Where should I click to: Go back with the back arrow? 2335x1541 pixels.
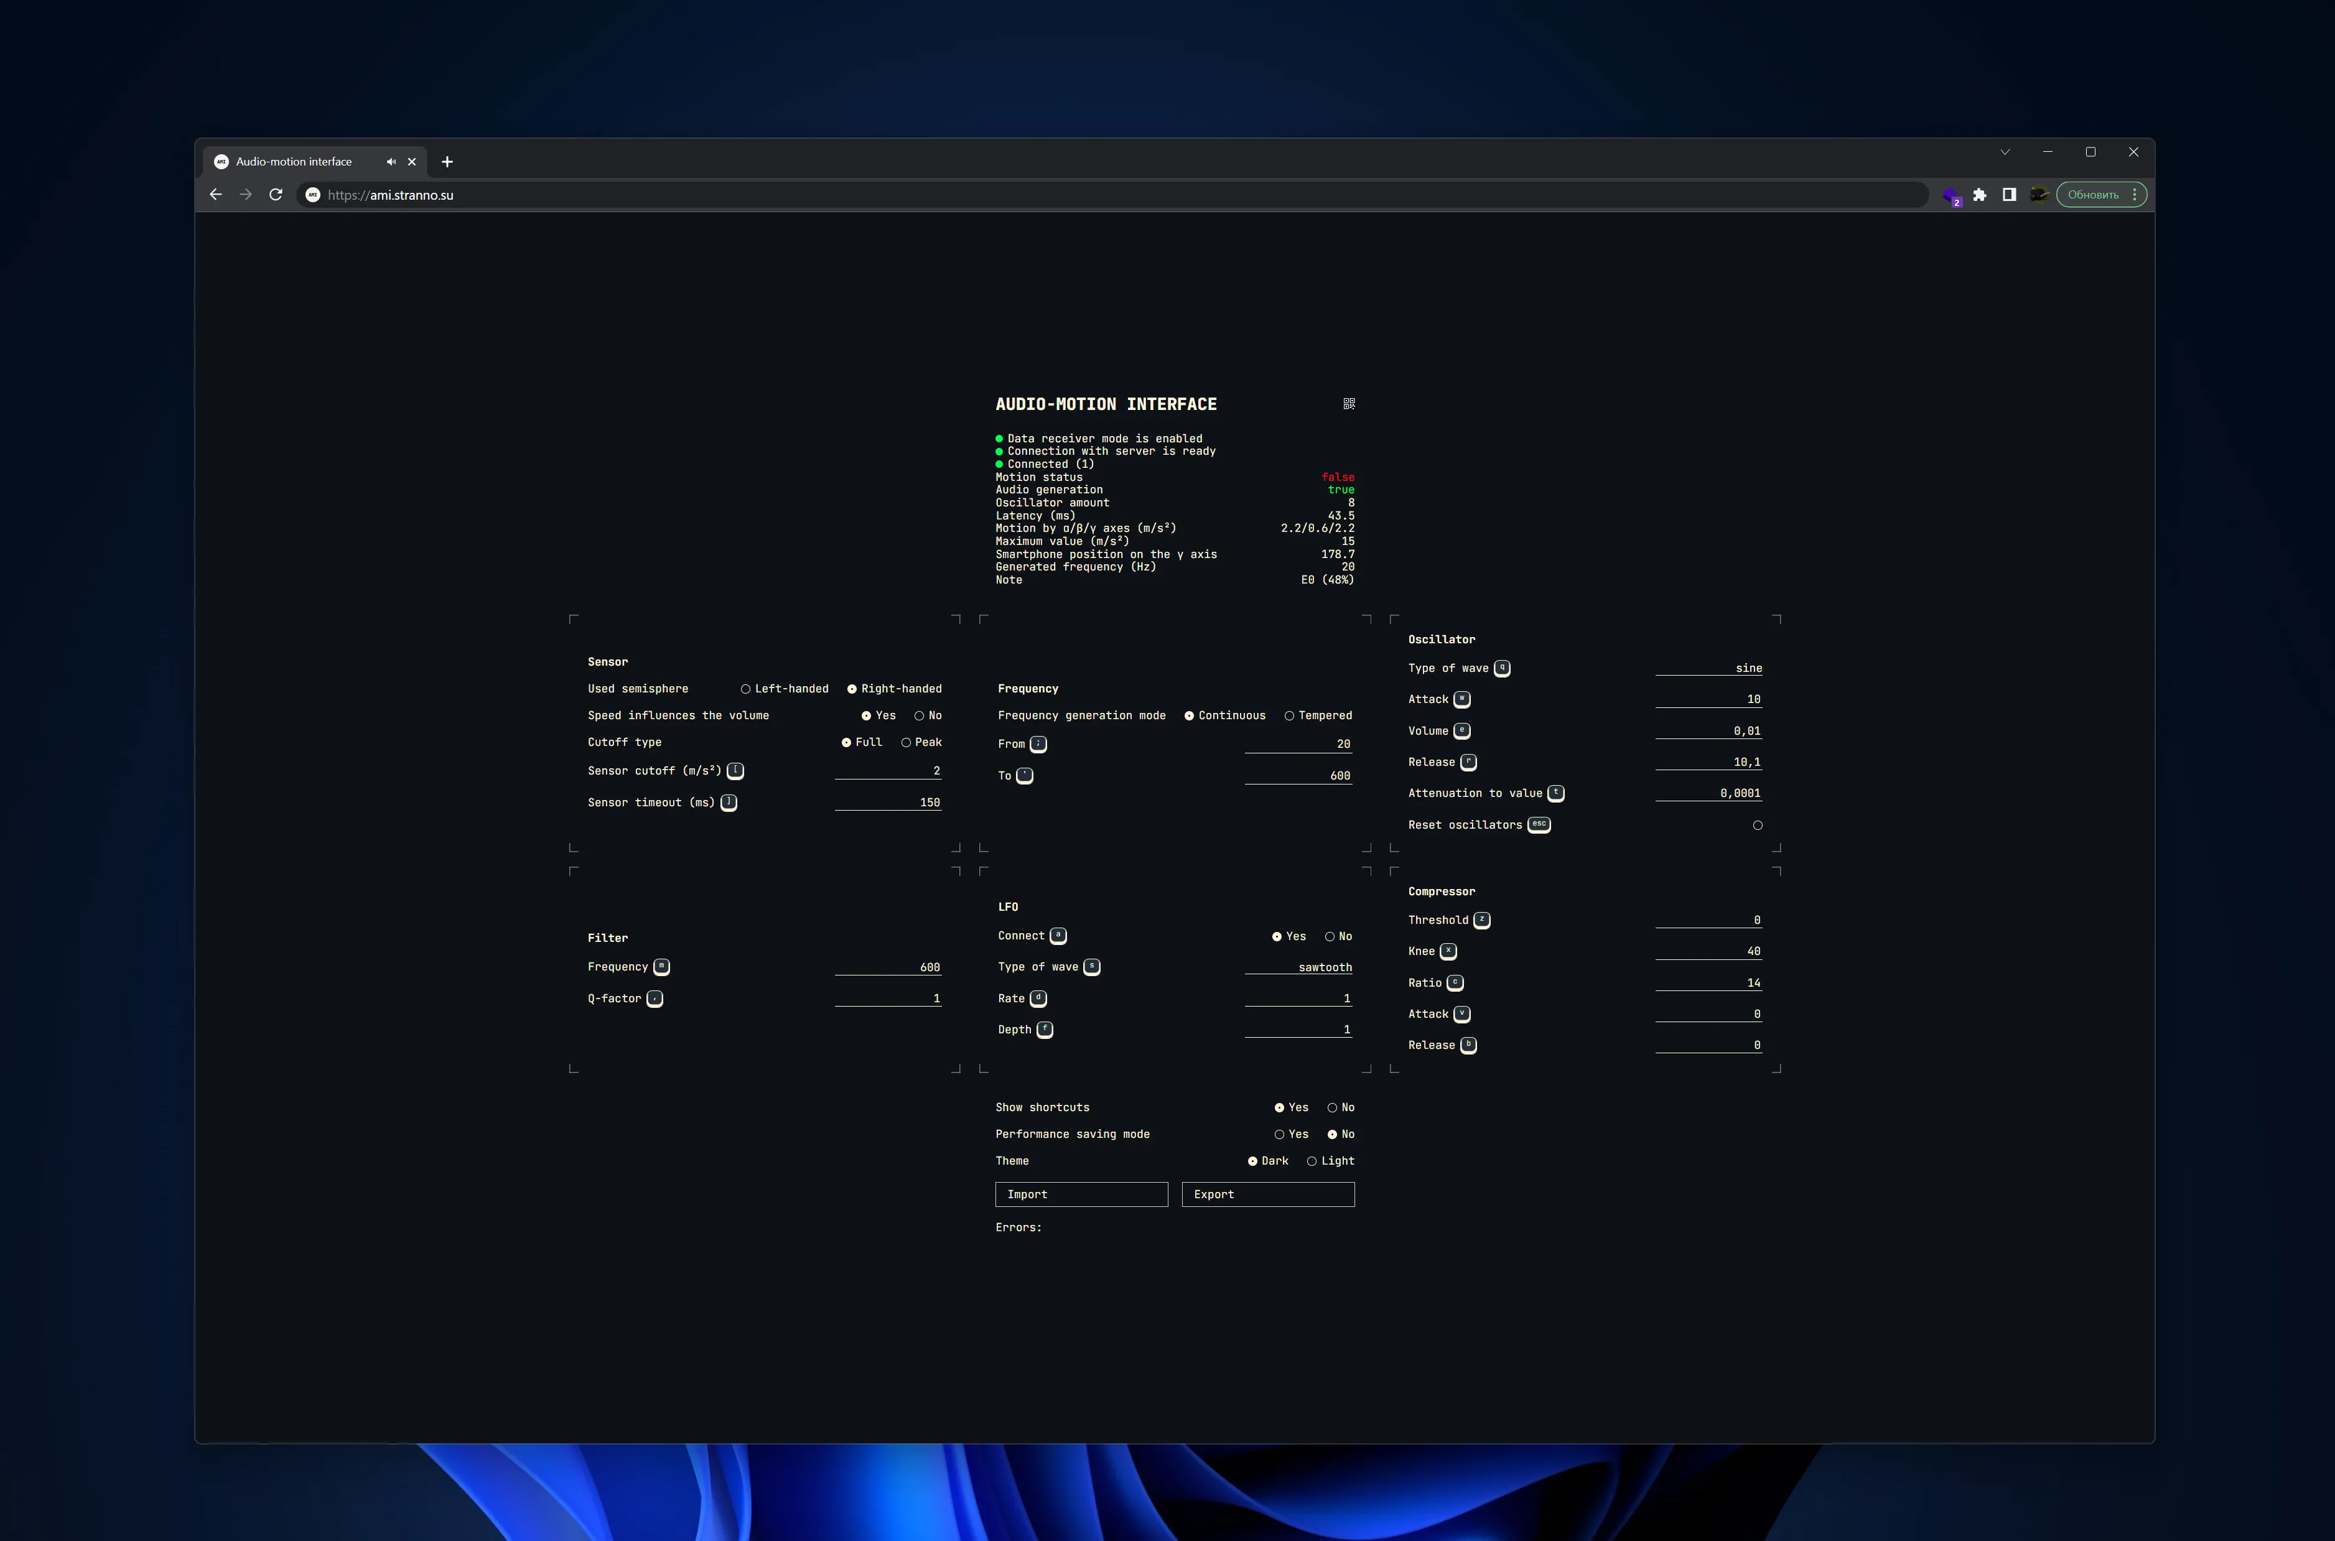pos(217,195)
